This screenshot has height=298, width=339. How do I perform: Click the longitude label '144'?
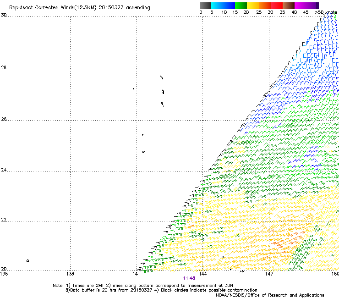pyautogui.click(x=203, y=274)
